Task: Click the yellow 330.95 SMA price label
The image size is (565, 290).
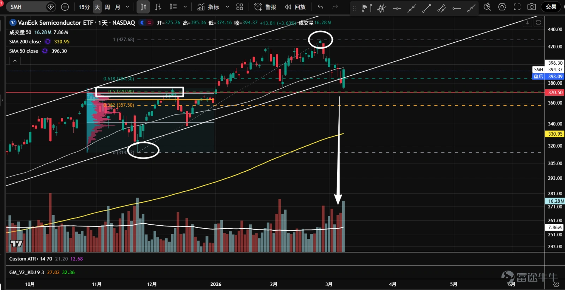Action: pos(555,134)
